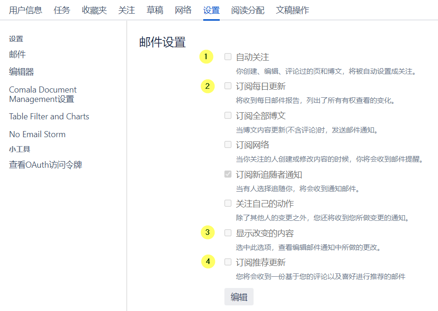Image resolution: width=438 pixels, height=311 pixels.
Task: Toggle the 自动关注 checkbox
Action: coord(228,57)
